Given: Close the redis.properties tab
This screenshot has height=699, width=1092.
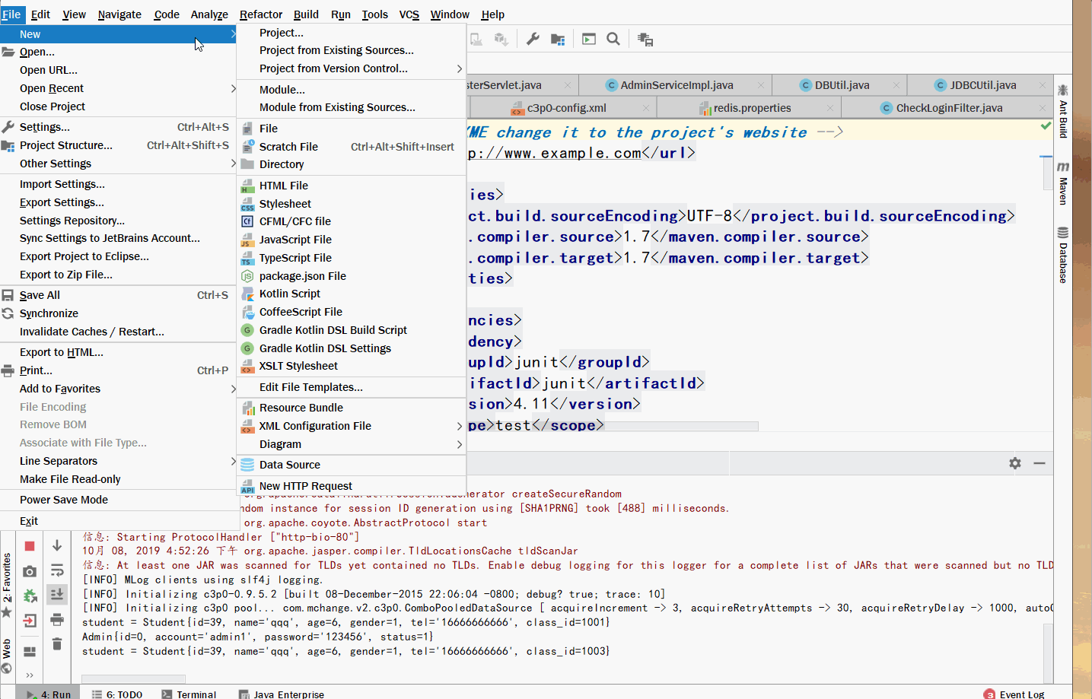Looking at the screenshot, I should pos(830,108).
